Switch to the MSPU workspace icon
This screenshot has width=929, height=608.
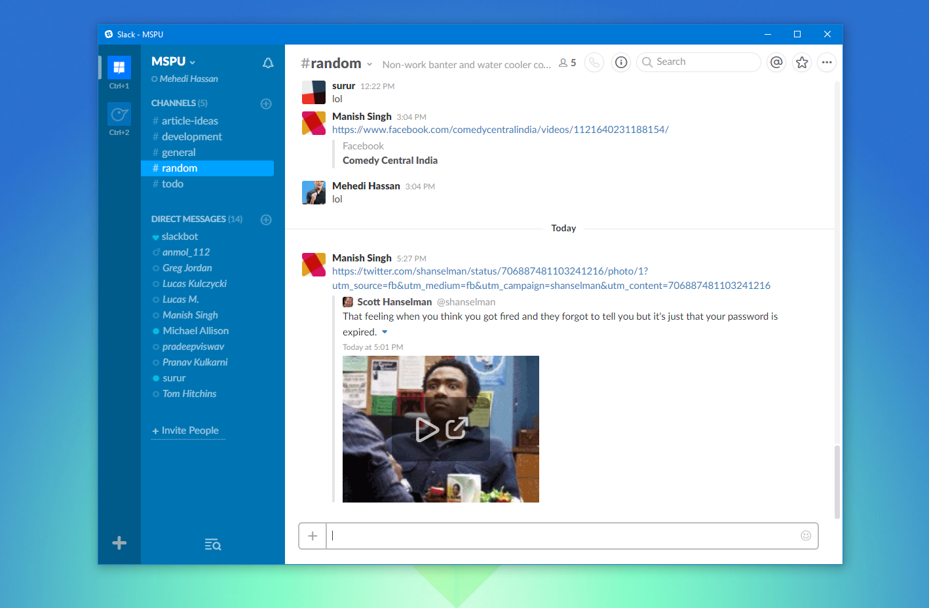tap(119, 67)
